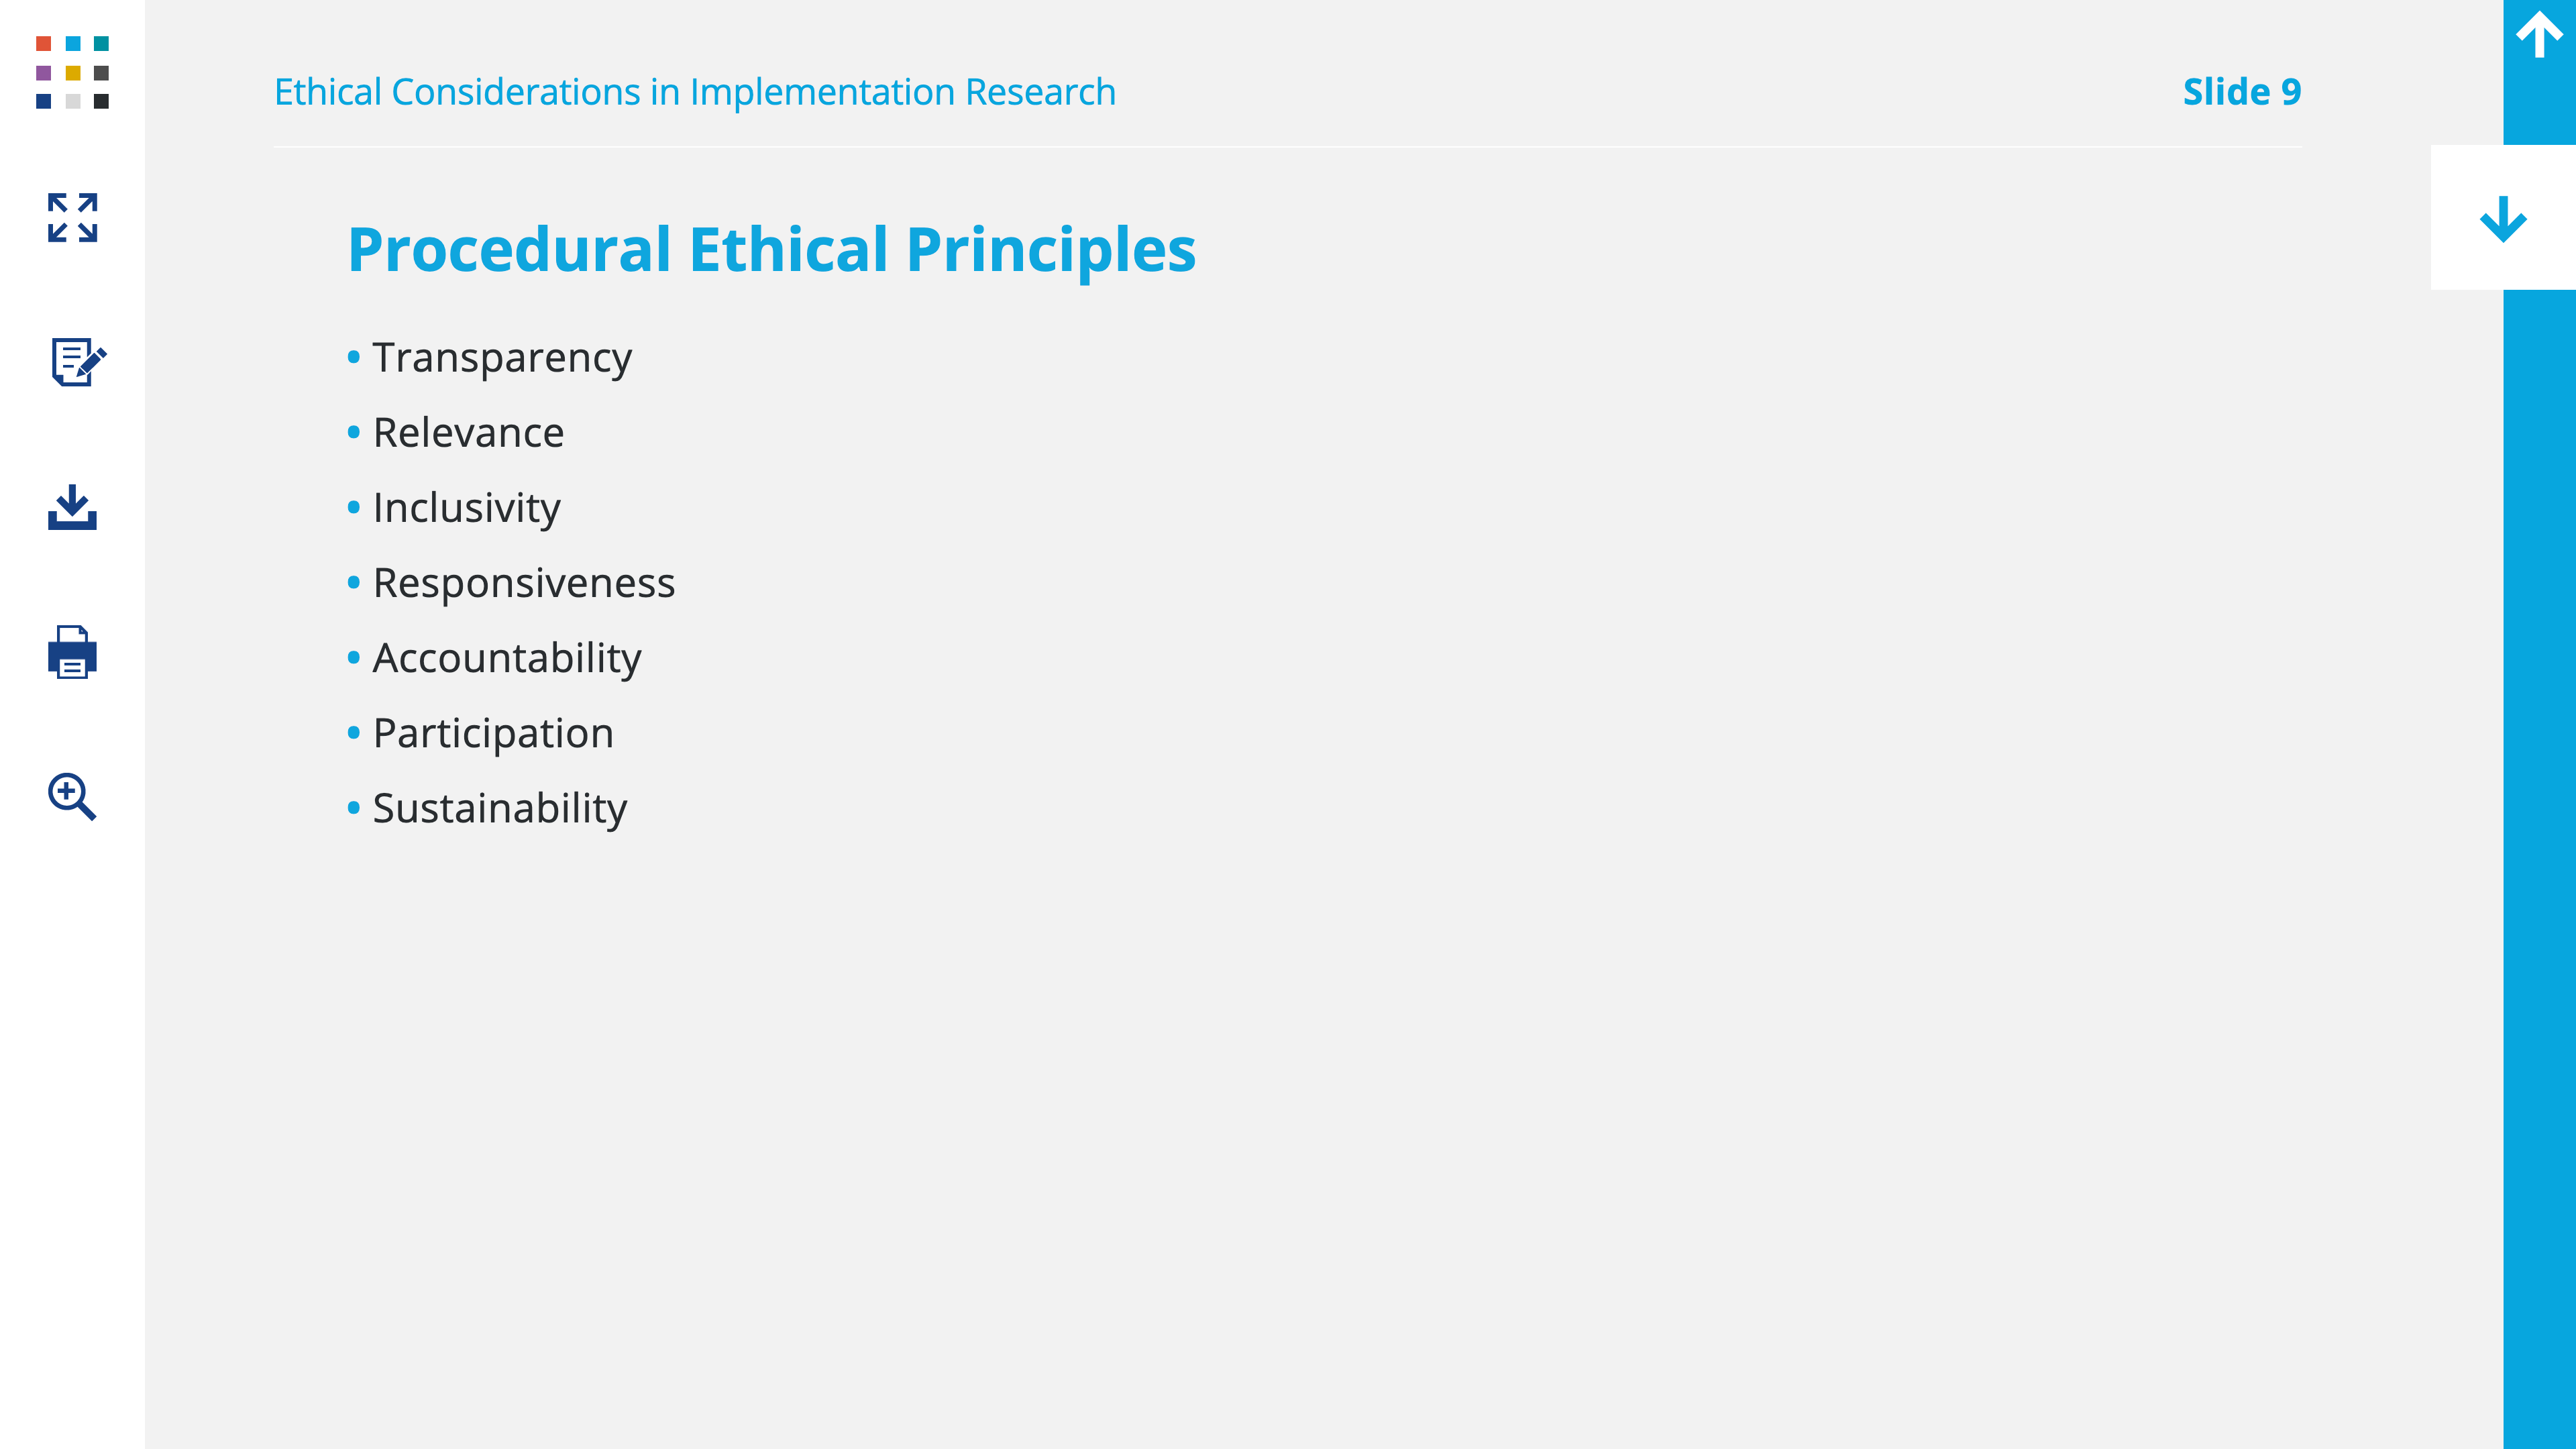Go to previous slide with up arrow
The image size is (2576, 1449).
point(2539,36)
